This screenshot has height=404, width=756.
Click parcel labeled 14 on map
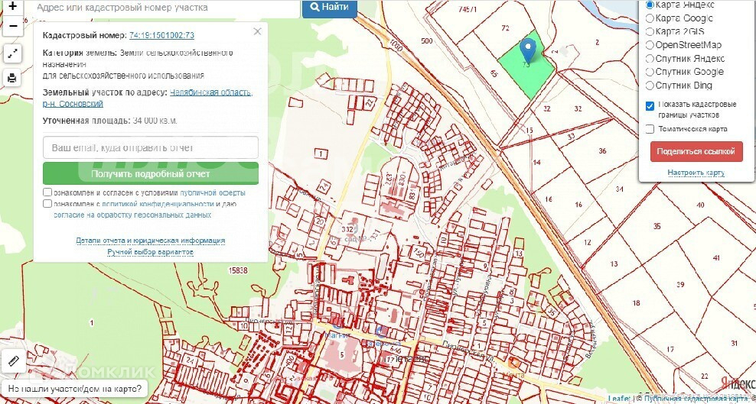pos(536,162)
